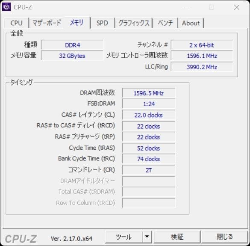Click the empty Row To Column field
Viewport: 250px width, 246px height.
point(149,203)
